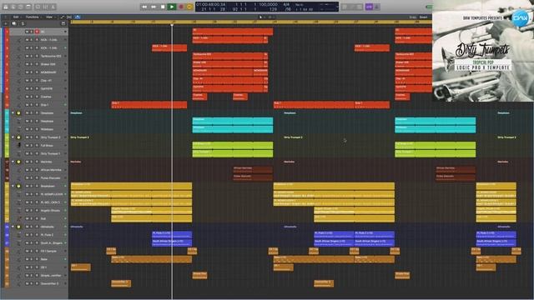Open the Dirty Trumpets template cover image

(x=483, y=51)
